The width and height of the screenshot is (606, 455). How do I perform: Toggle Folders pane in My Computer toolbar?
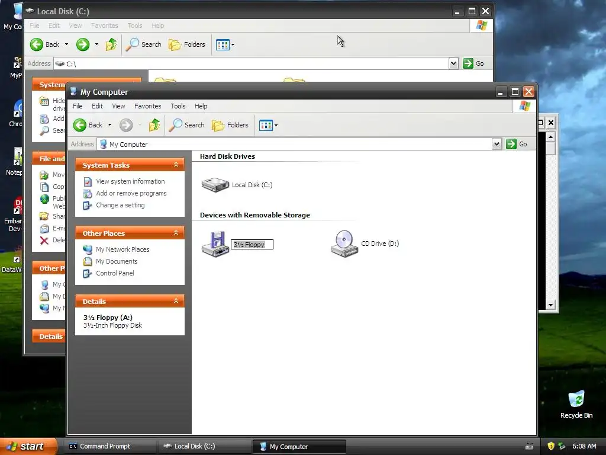[x=230, y=125]
